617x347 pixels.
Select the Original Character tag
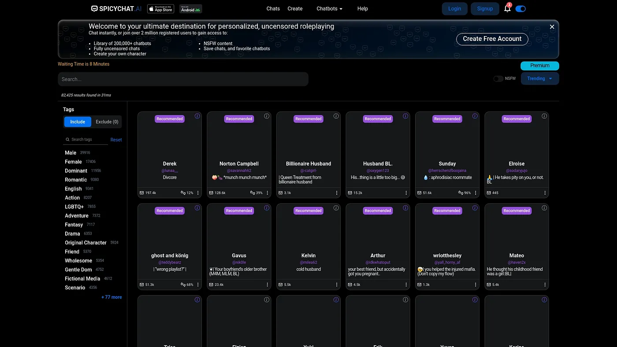coord(85,243)
